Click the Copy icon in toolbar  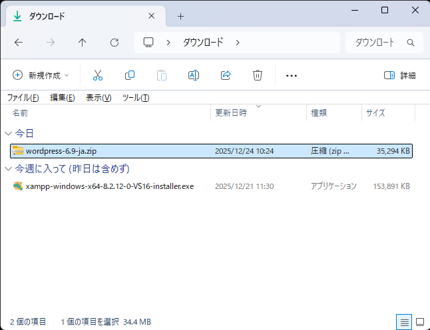[x=130, y=75]
